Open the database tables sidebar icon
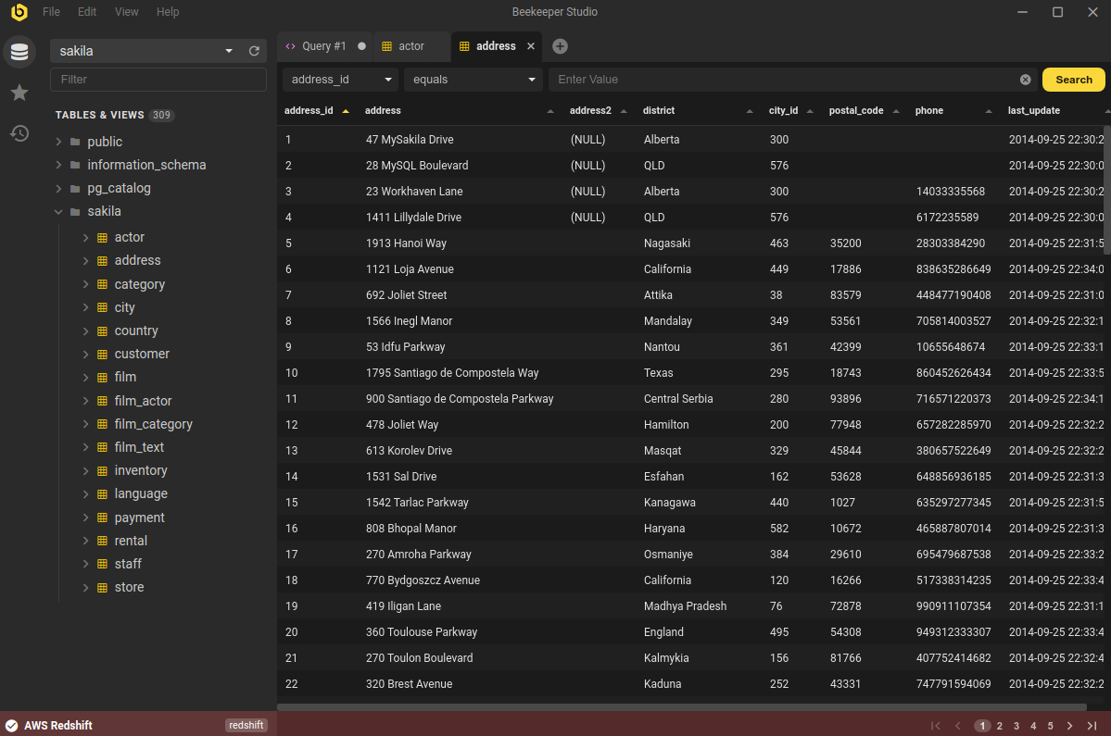The image size is (1111, 736). (x=19, y=52)
